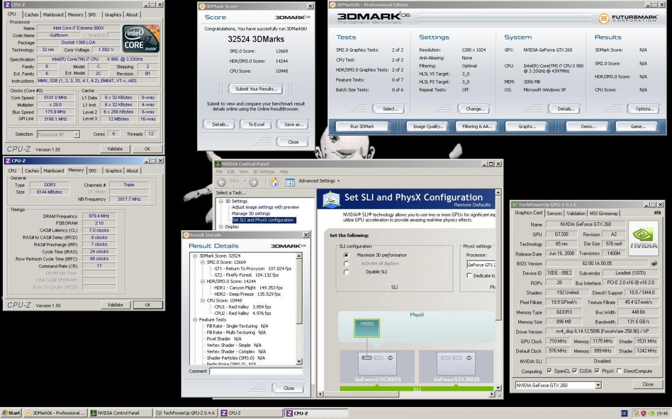This screenshot has width=672, height=419.
Task: Click the Intel Core i7 logo in CPU-Z
Action: [x=141, y=39]
